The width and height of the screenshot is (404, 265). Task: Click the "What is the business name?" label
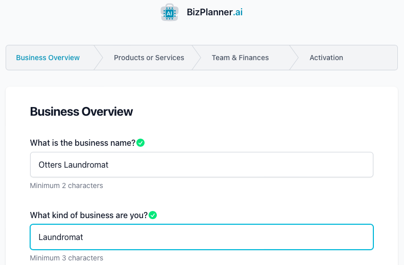click(83, 143)
